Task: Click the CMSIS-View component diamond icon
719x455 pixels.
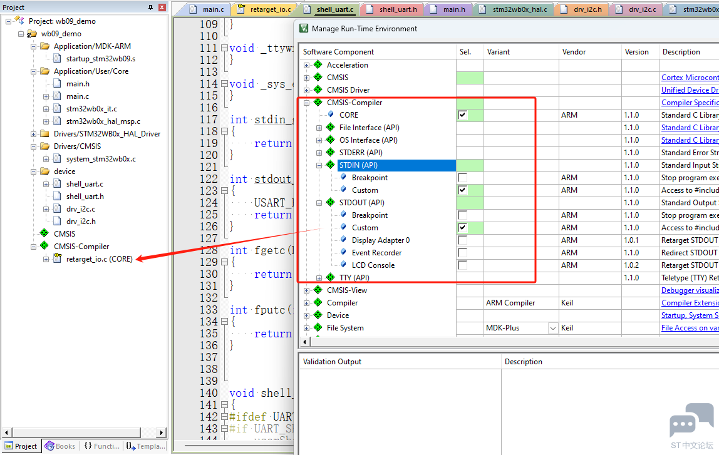Action: (x=318, y=290)
